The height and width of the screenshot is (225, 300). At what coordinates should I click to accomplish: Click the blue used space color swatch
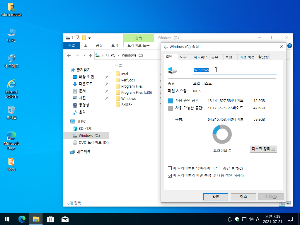click(x=170, y=101)
